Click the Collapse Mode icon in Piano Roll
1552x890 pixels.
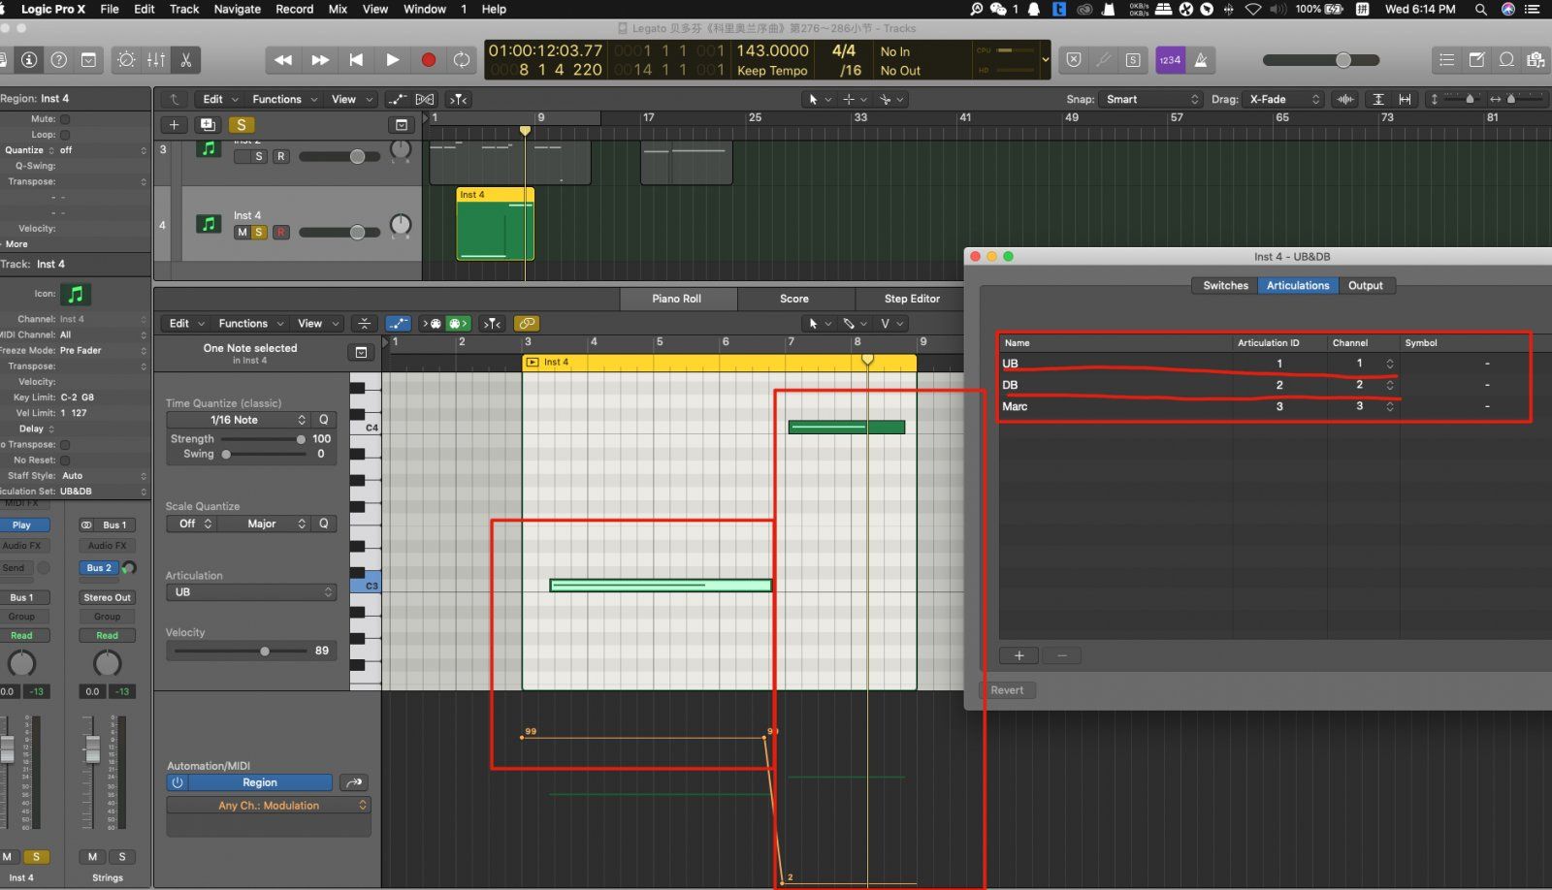coord(364,324)
